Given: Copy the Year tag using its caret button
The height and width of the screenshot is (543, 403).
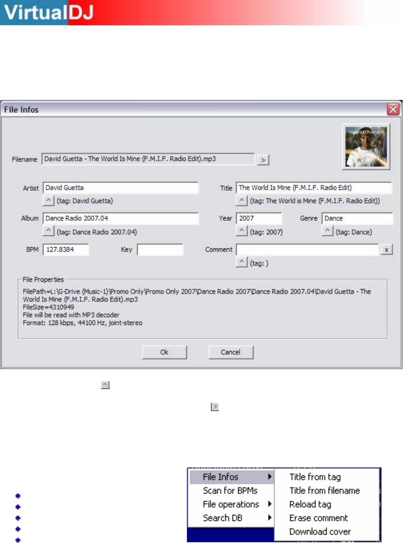Looking at the screenshot, I should click(x=242, y=231).
